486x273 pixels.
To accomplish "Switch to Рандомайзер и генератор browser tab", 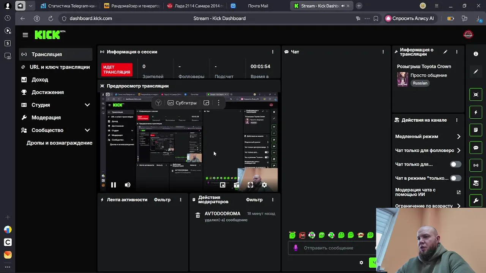I will (x=132, y=6).
